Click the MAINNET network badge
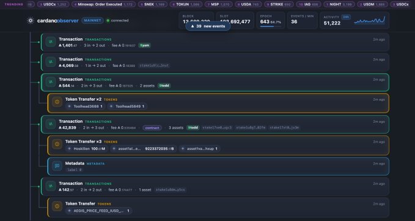This screenshot has width=415, height=221. coord(92,21)
